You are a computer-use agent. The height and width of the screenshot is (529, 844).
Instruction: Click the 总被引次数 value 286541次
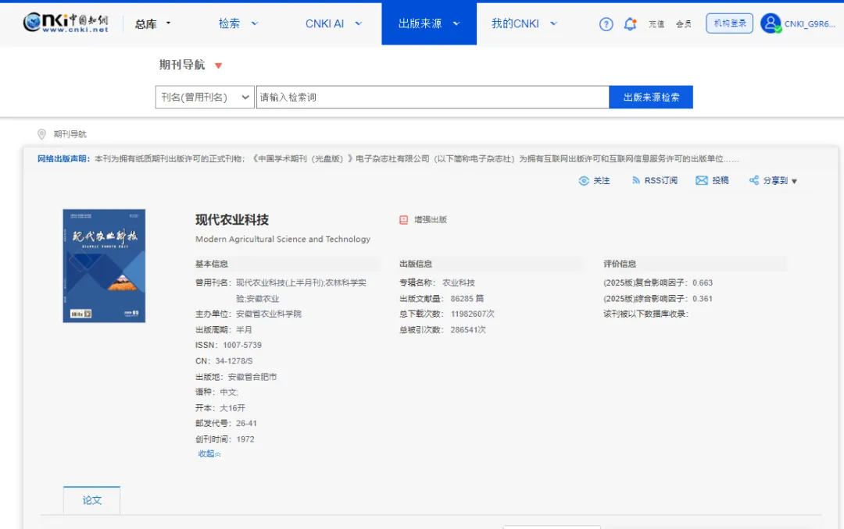(468, 329)
